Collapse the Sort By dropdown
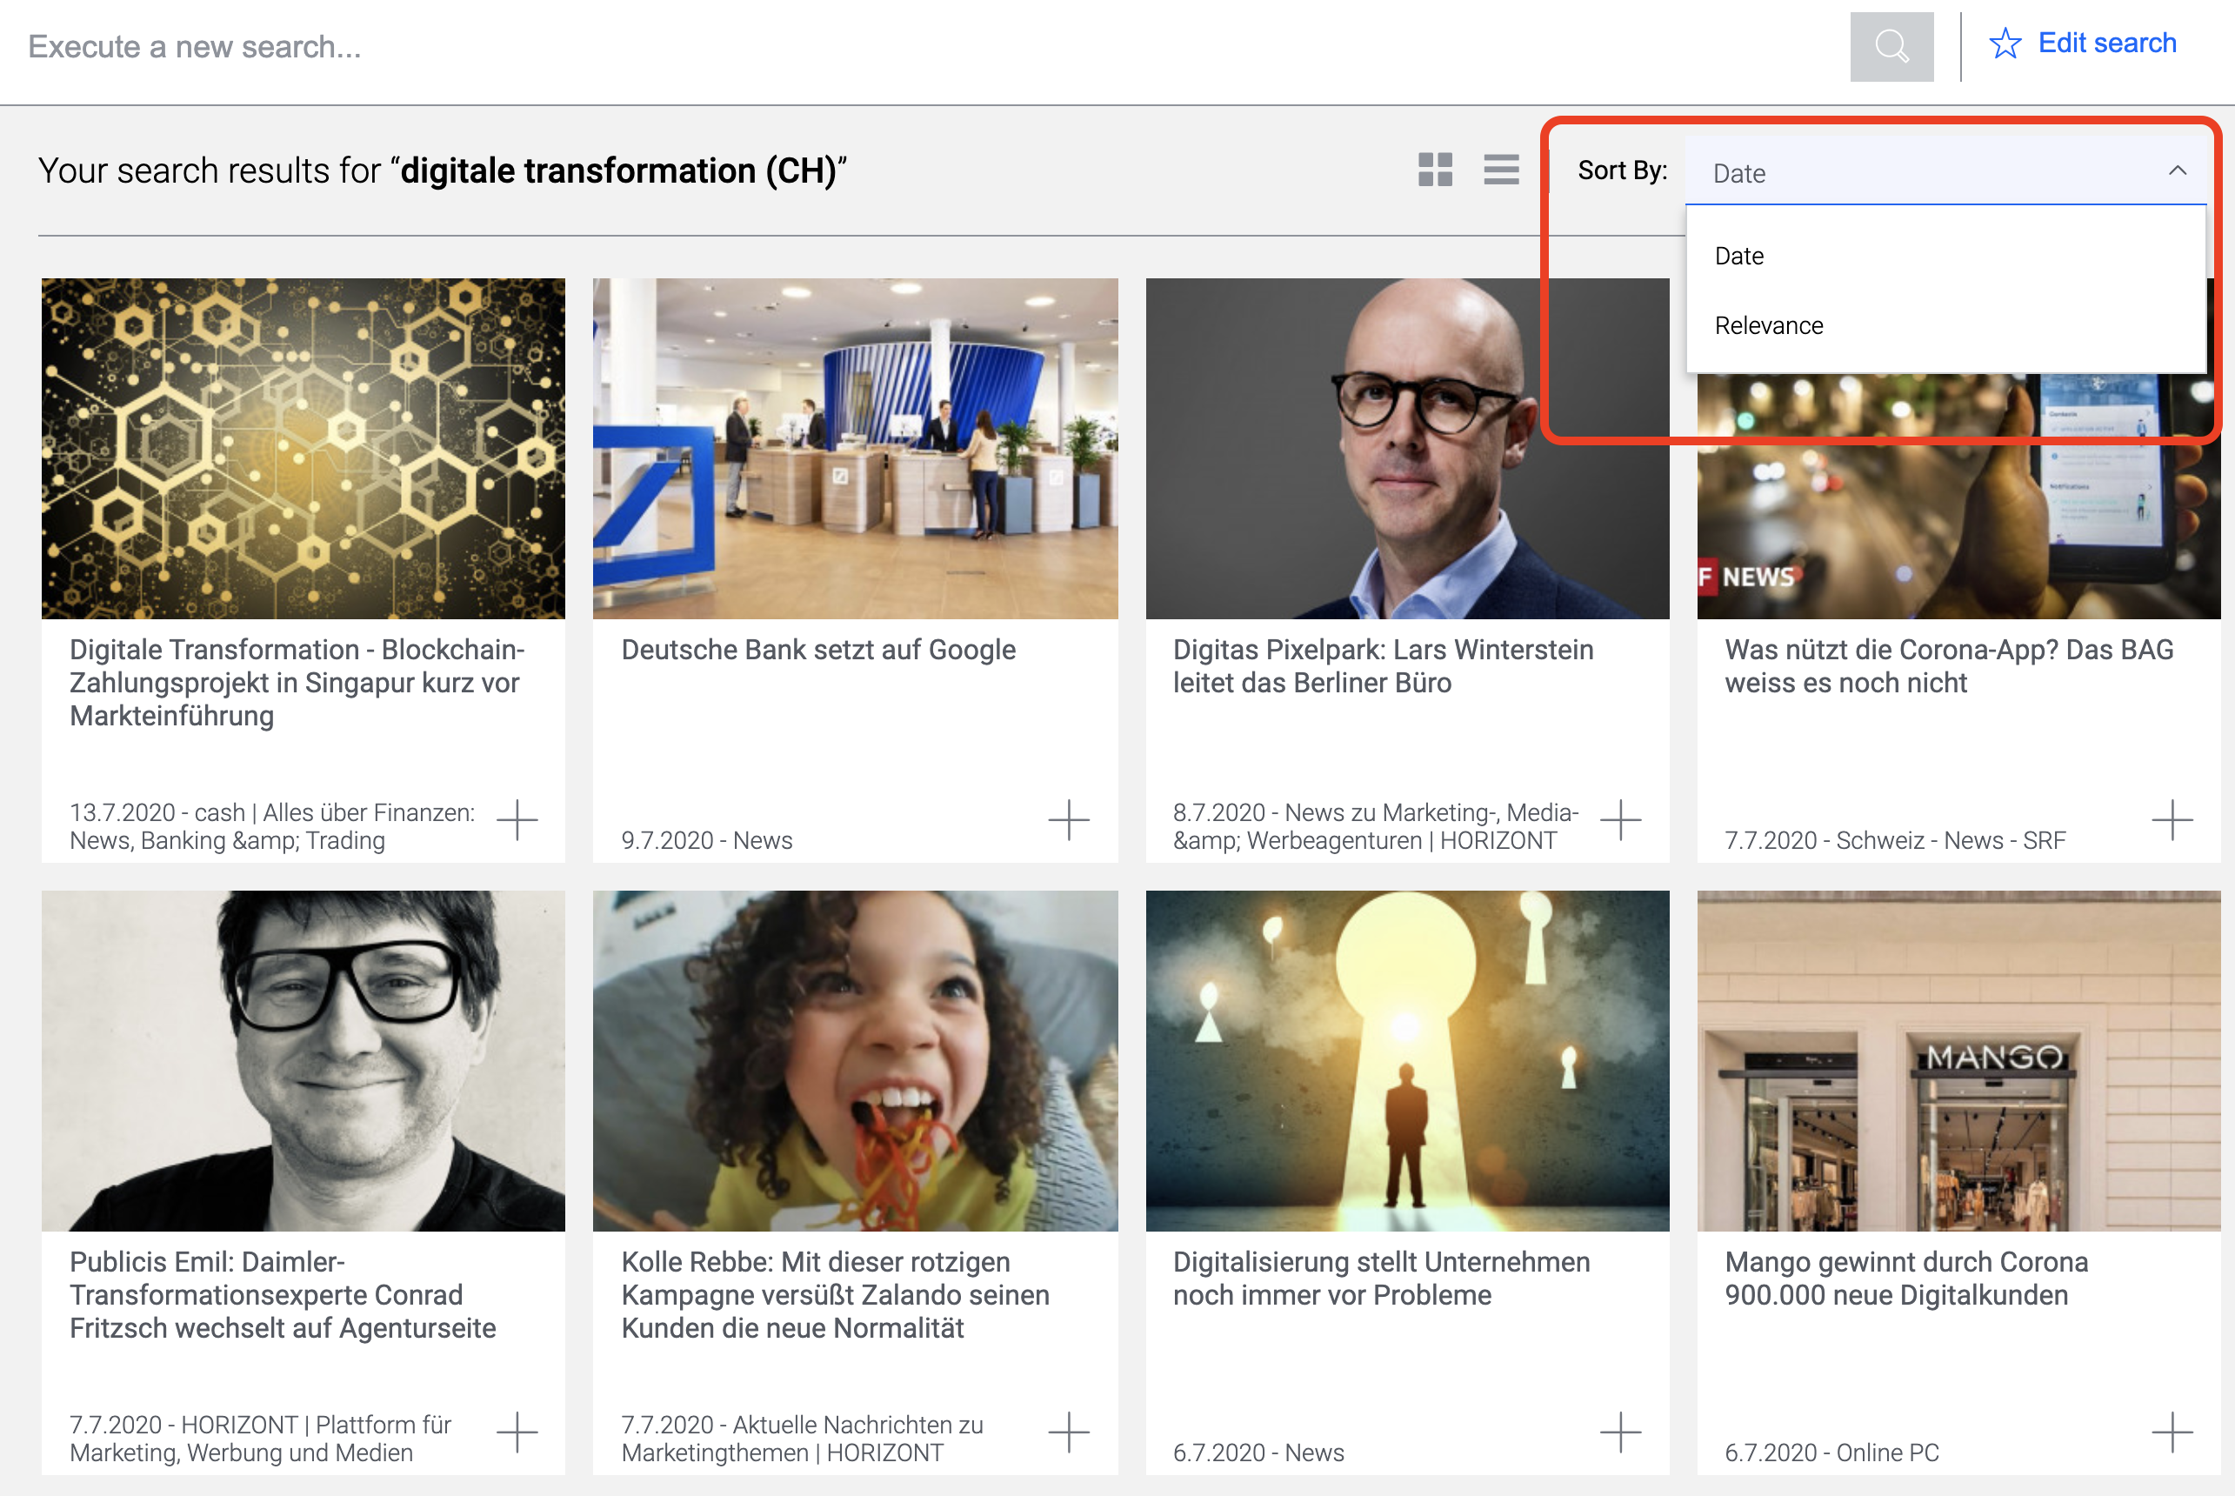Screen dimensions: 2235x1496 (1945, 170)
